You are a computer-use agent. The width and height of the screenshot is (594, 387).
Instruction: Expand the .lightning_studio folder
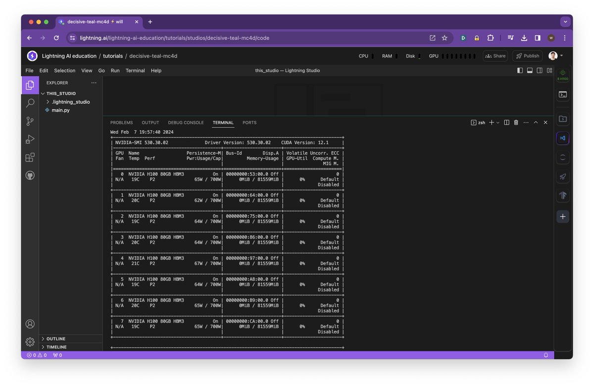click(71, 101)
